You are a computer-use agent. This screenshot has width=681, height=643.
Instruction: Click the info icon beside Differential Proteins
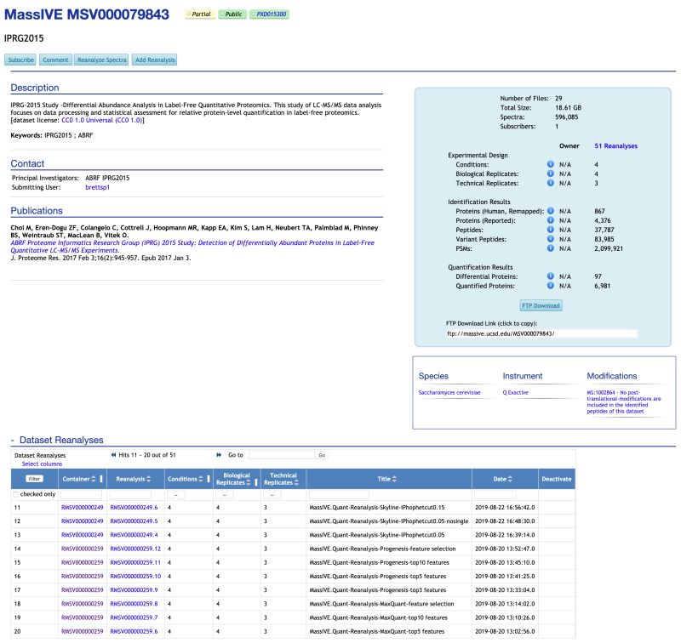coord(550,276)
